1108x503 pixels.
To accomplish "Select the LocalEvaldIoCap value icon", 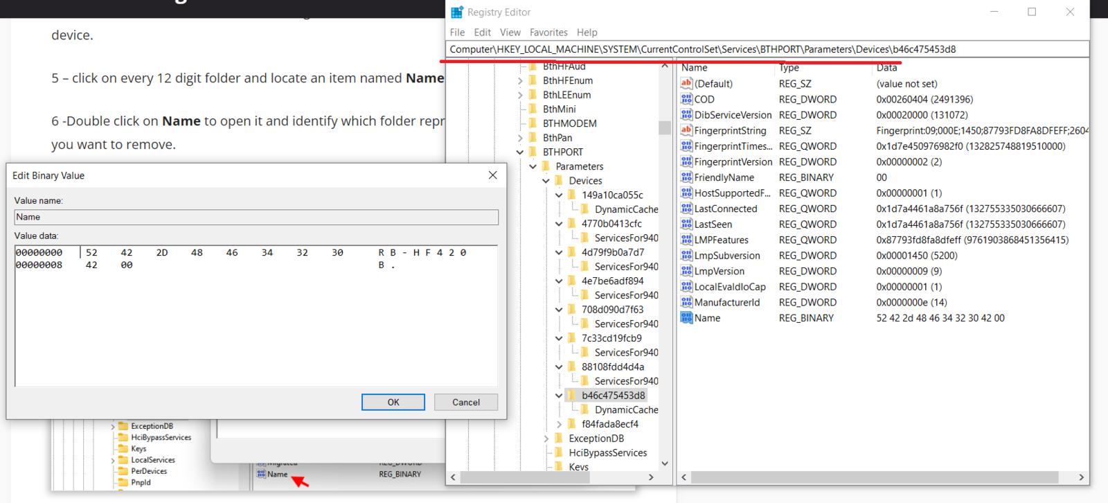I will pos(686,287).
